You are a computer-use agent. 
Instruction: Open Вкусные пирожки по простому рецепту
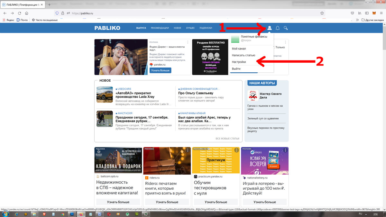(266, 129)
